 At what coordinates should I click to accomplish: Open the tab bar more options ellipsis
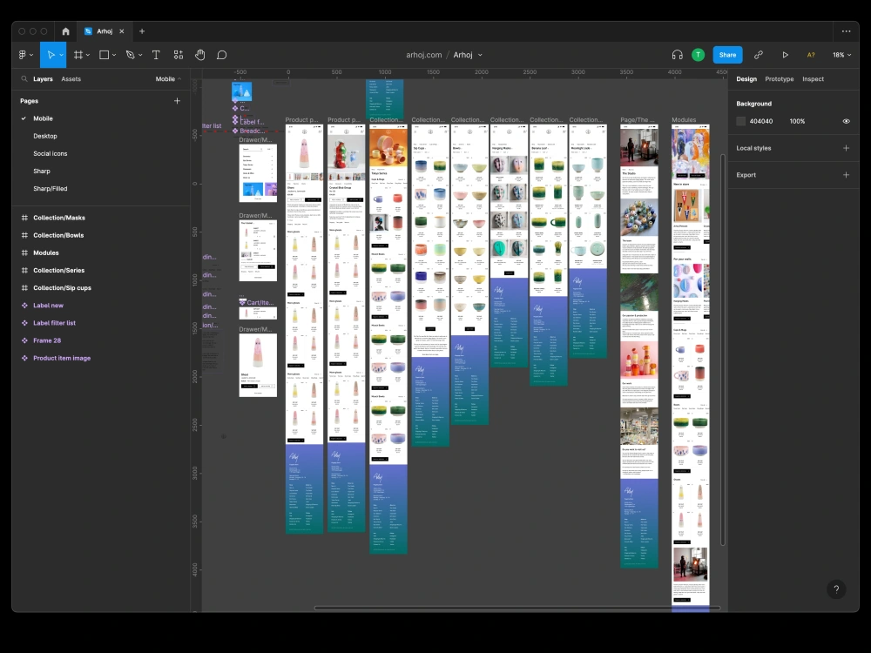pos(846,31)
